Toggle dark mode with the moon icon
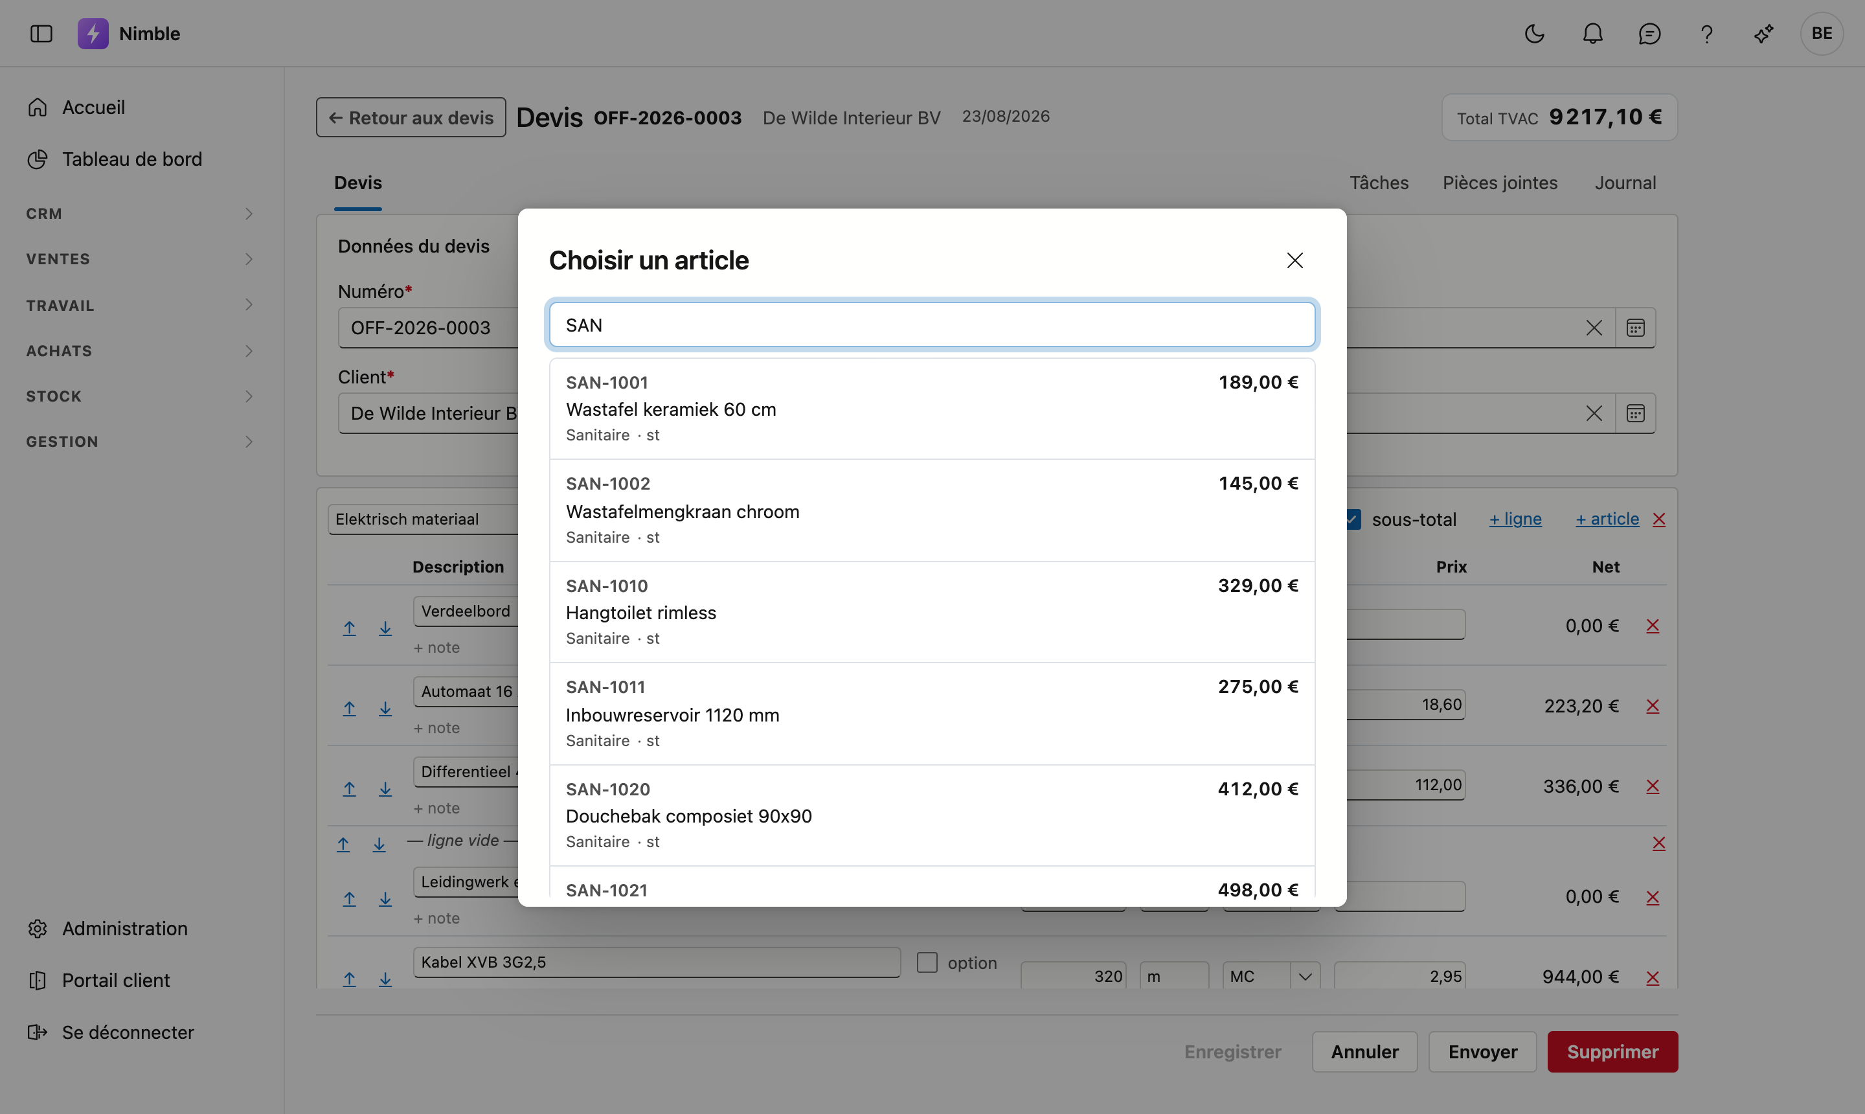The height and width of the screenshot is (1114, 1865). click(x=1534, y=34)
